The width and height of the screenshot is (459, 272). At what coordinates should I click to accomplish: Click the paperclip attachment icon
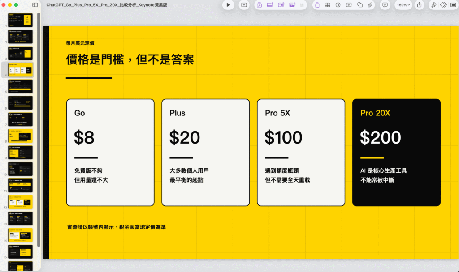click(x=370, y=5)
